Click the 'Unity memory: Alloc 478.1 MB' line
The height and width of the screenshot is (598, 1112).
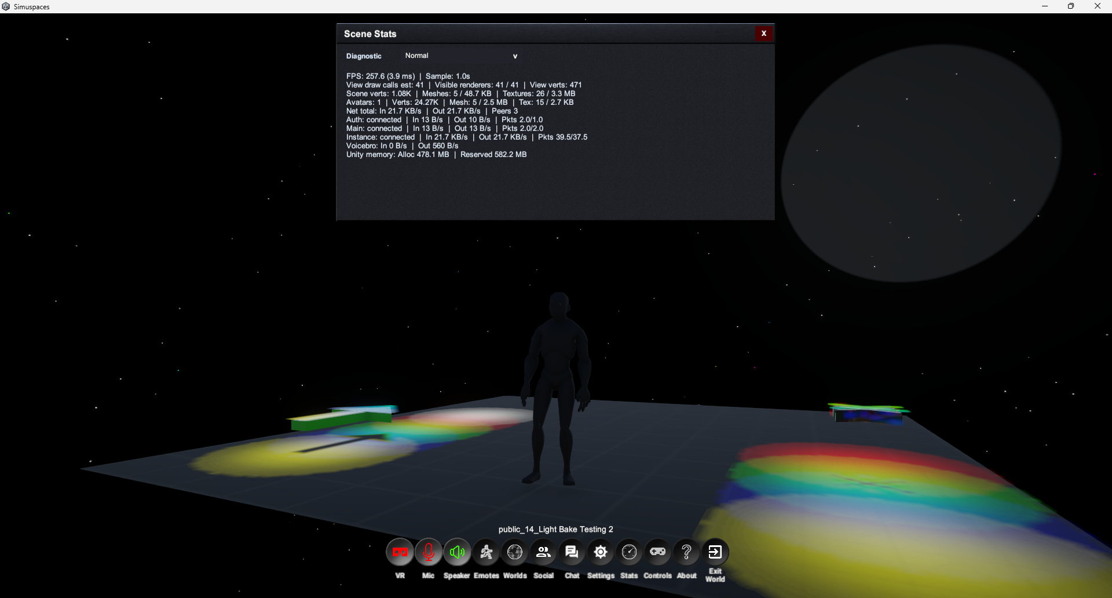point(437,155)
